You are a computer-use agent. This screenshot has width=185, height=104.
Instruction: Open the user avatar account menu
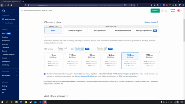tap(179, 10)
